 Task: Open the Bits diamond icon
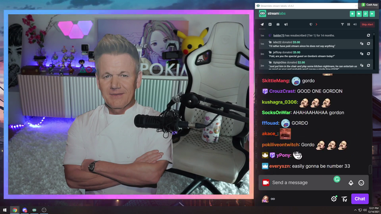(x=351, y=183)
